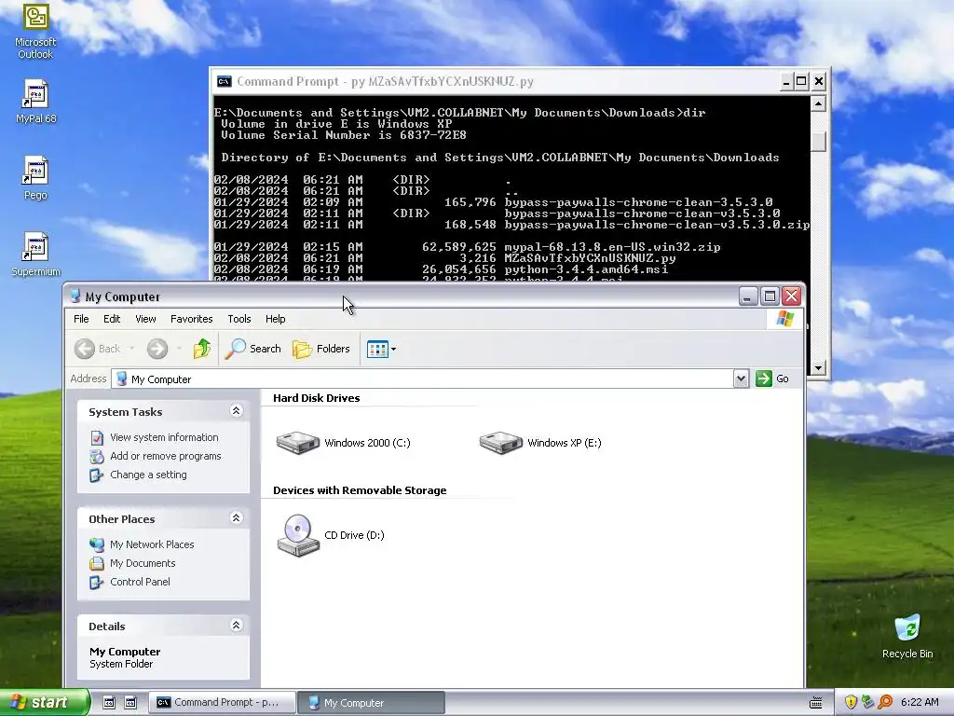Select the Supermium desktop shortcut
Image resolution: width=954 pixels, height=716 pixels.
(x=36, y=255)
